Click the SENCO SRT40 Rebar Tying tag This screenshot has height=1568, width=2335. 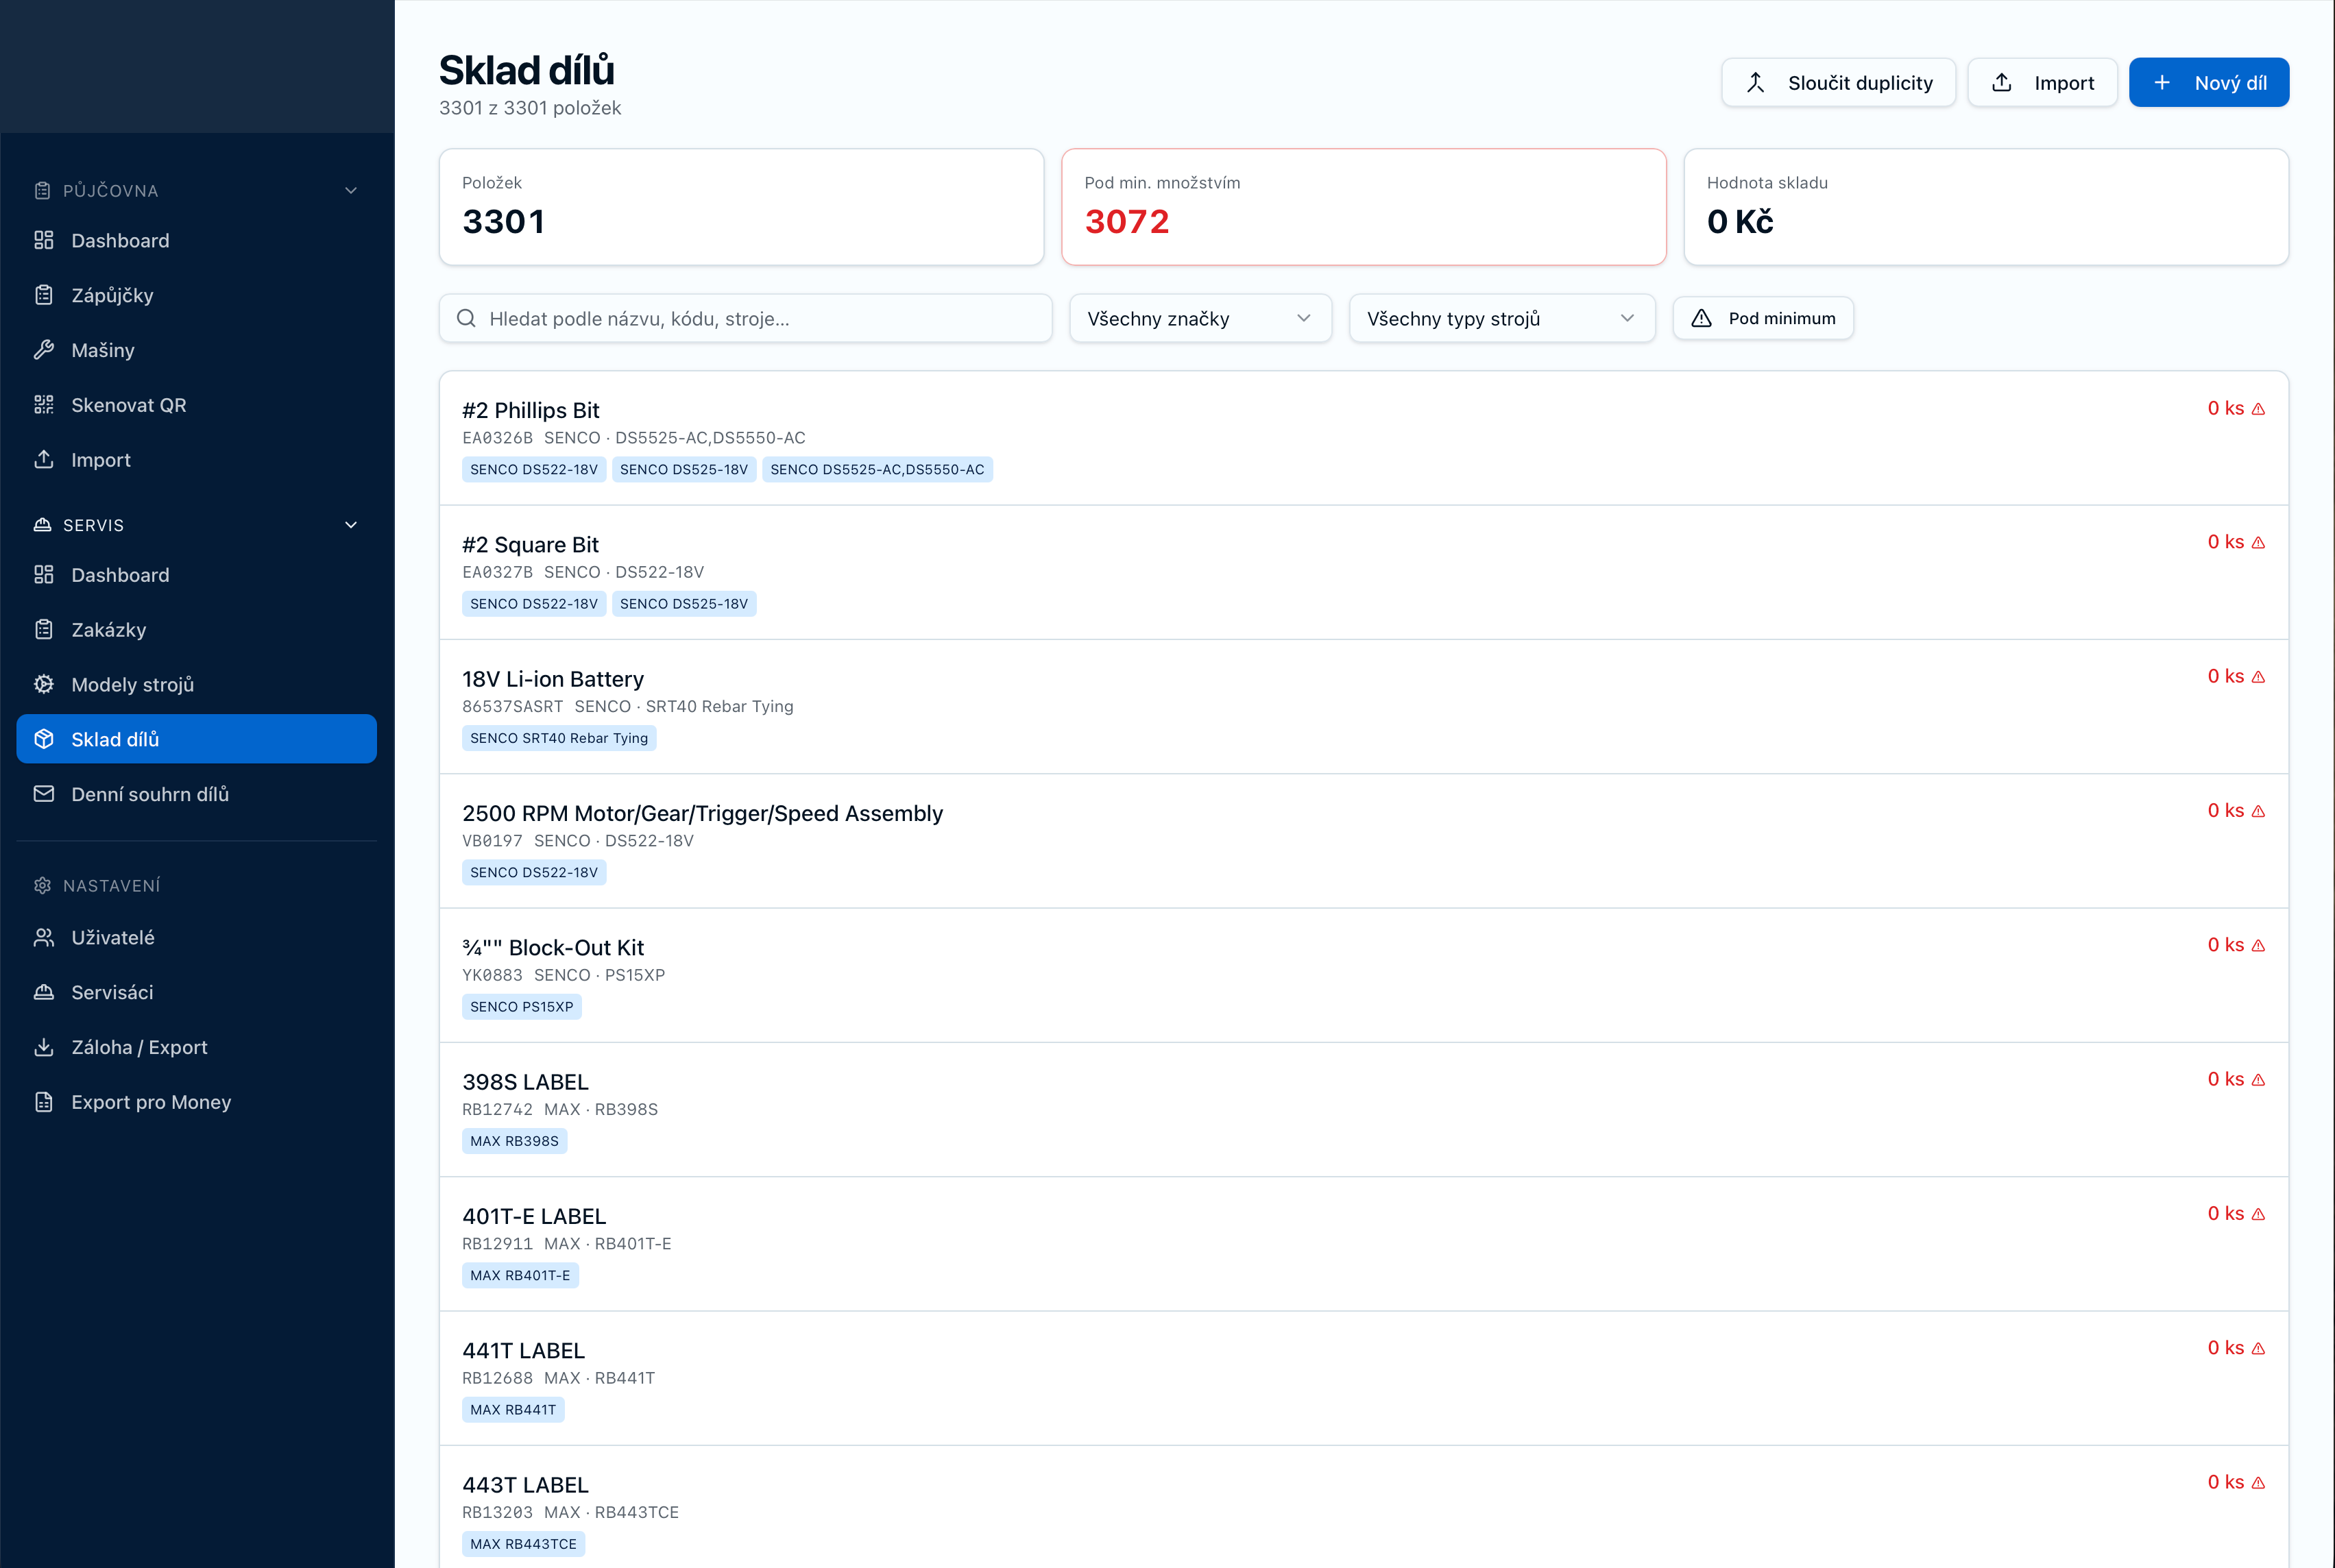click(558, 738)
